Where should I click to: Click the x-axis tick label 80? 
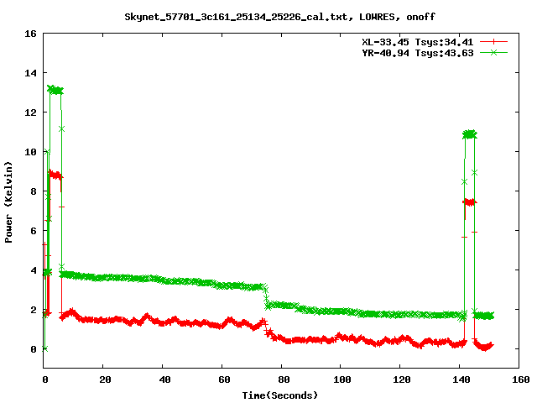[284, 379]
